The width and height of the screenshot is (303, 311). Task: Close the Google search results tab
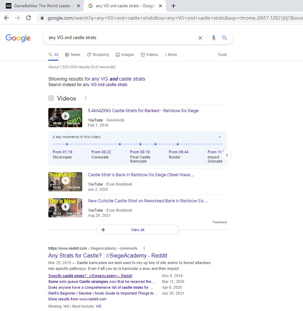(x=160, y=6)
